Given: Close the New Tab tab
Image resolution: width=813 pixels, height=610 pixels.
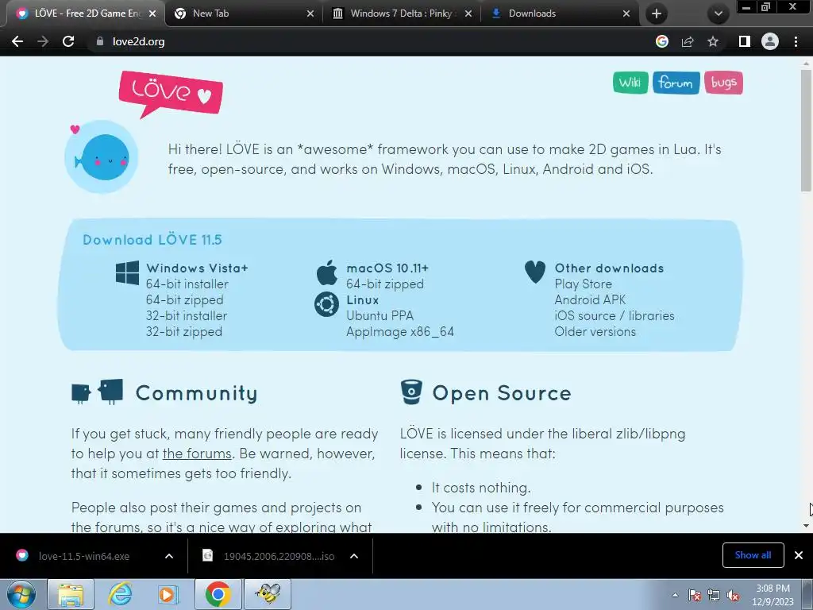Looking at the screenshot, I should [310, 14].
